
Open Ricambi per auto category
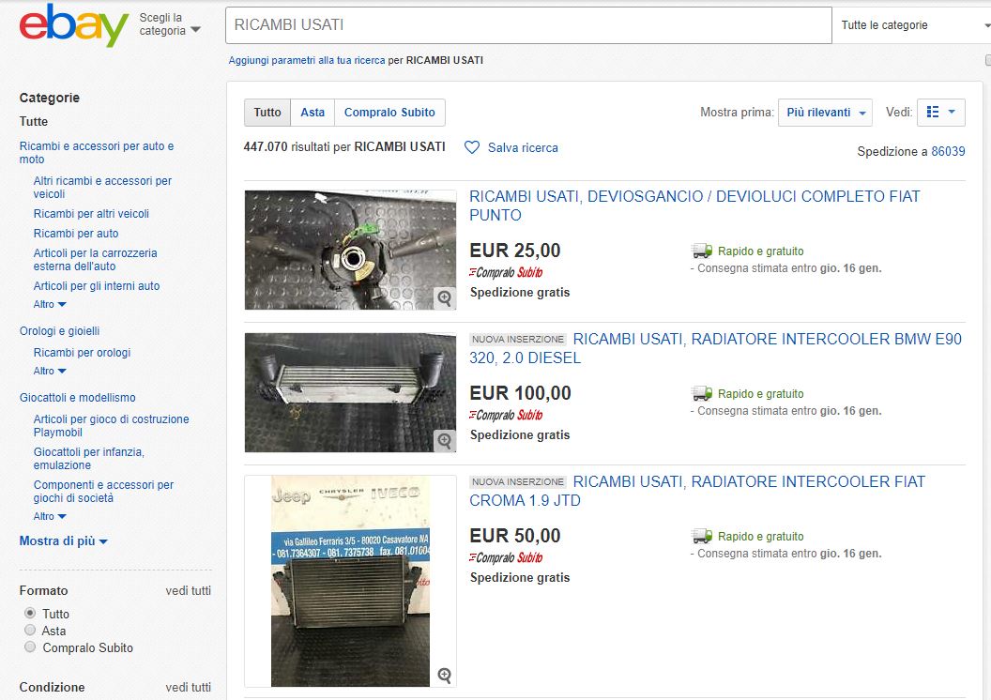tap(76, 233)
